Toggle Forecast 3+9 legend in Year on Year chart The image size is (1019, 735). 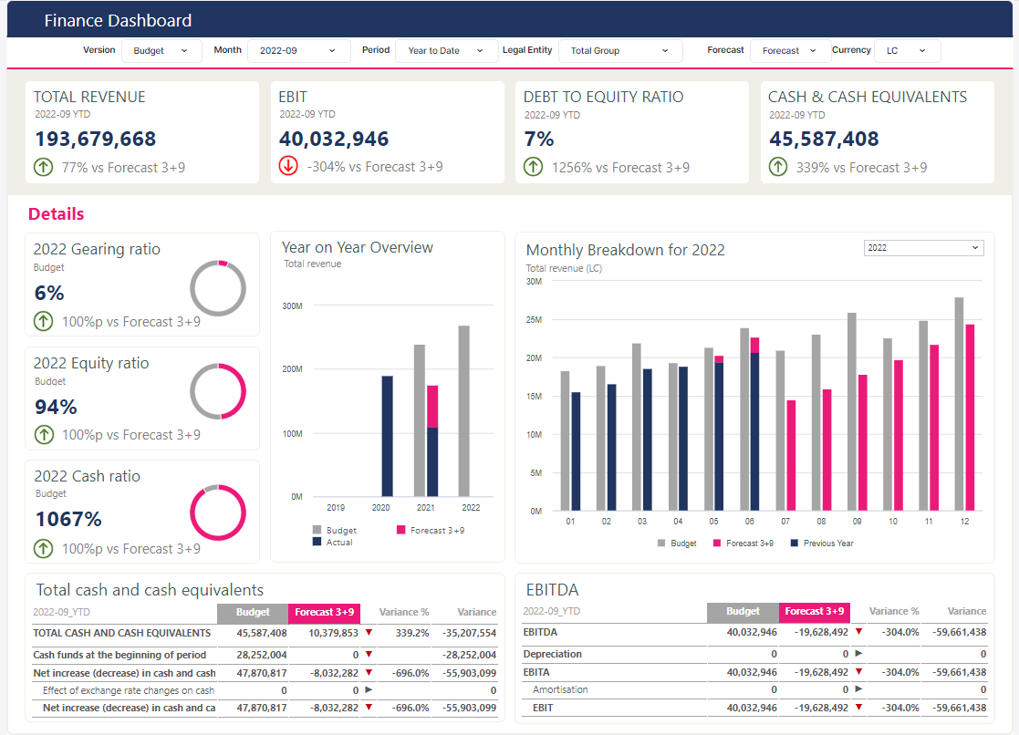431,531
